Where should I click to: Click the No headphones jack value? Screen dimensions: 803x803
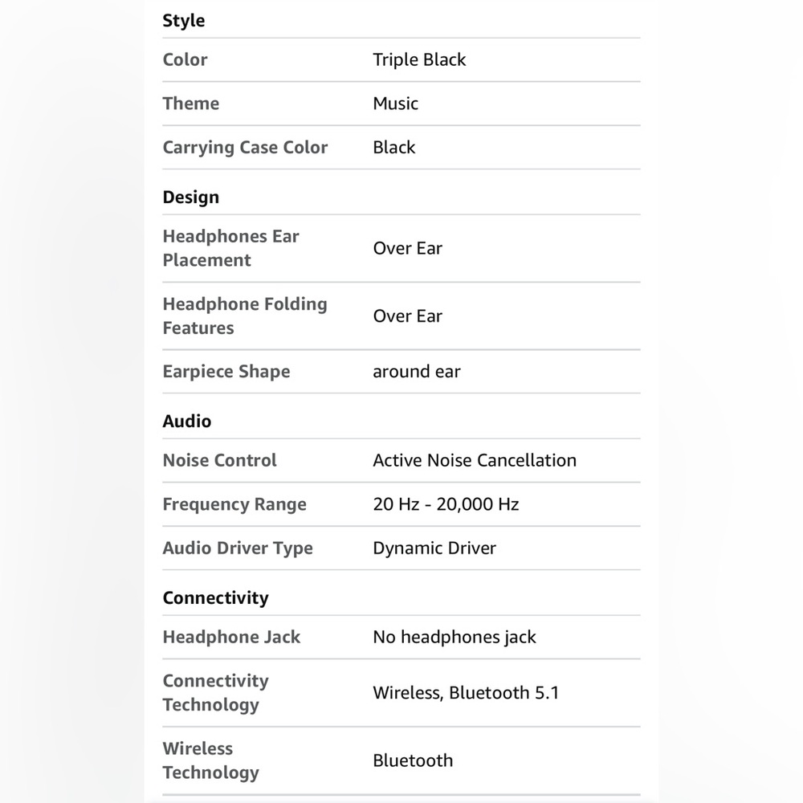[x=454, y=637]
